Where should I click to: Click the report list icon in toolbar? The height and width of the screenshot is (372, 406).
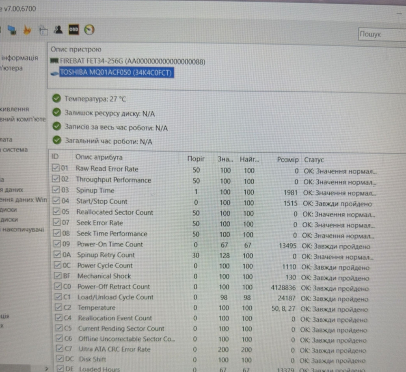[43, 30]
